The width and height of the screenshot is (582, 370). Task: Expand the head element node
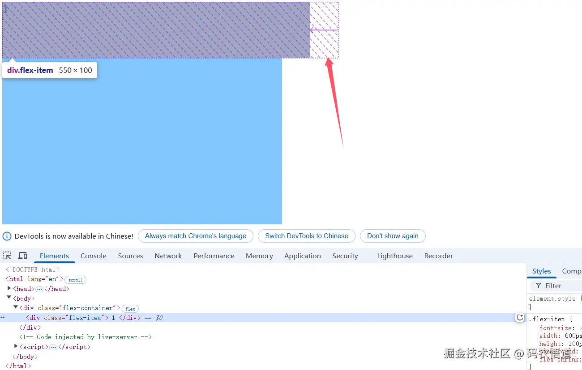pyautogui.click(x=9, y=288)
